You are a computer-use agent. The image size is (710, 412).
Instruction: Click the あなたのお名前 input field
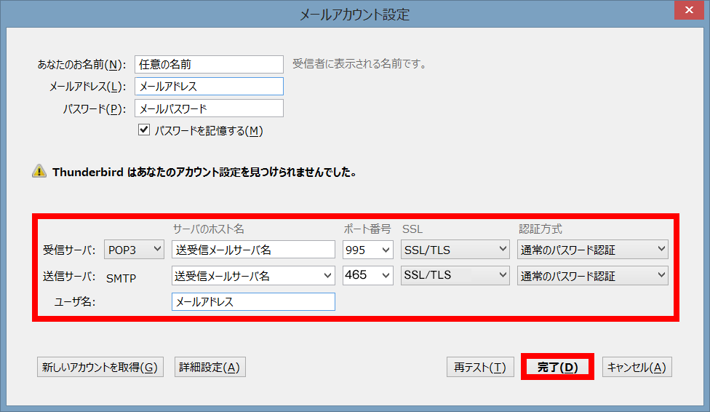pos(210,64)
